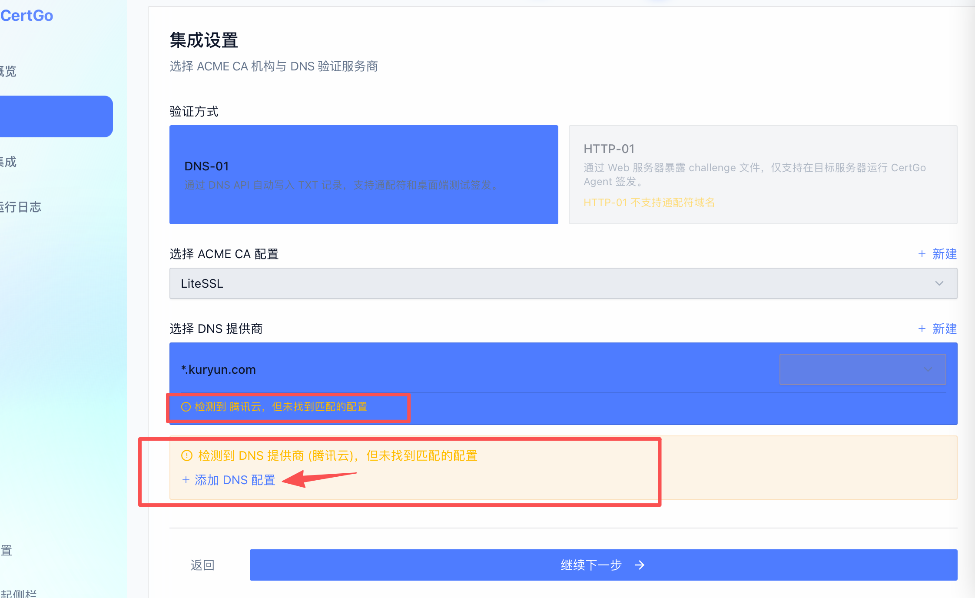Open the LiteSSL ACME CA dropdown
The image size is (975, 598).
tap(564, 283)
